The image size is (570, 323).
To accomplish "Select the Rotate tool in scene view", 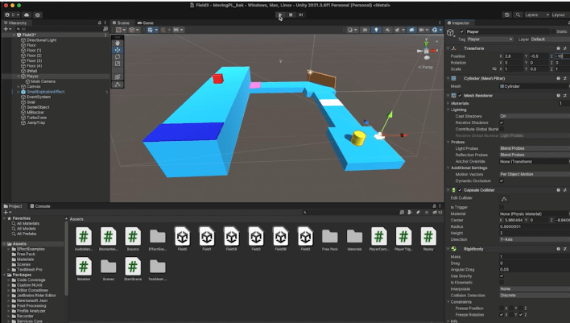I will pyautogui.click(x=118, y=57).
